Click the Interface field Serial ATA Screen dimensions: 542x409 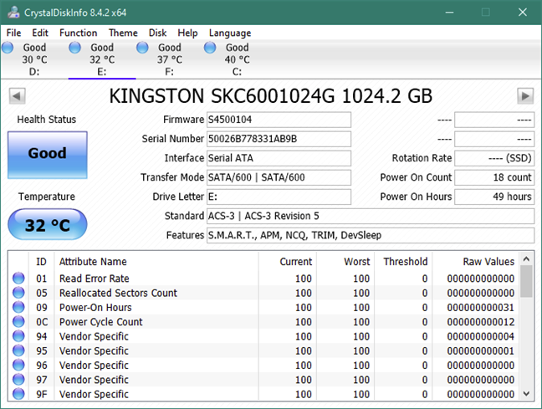coord(279,158)
